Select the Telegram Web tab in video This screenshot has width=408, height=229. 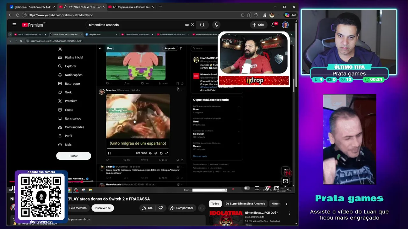[101, 34]
